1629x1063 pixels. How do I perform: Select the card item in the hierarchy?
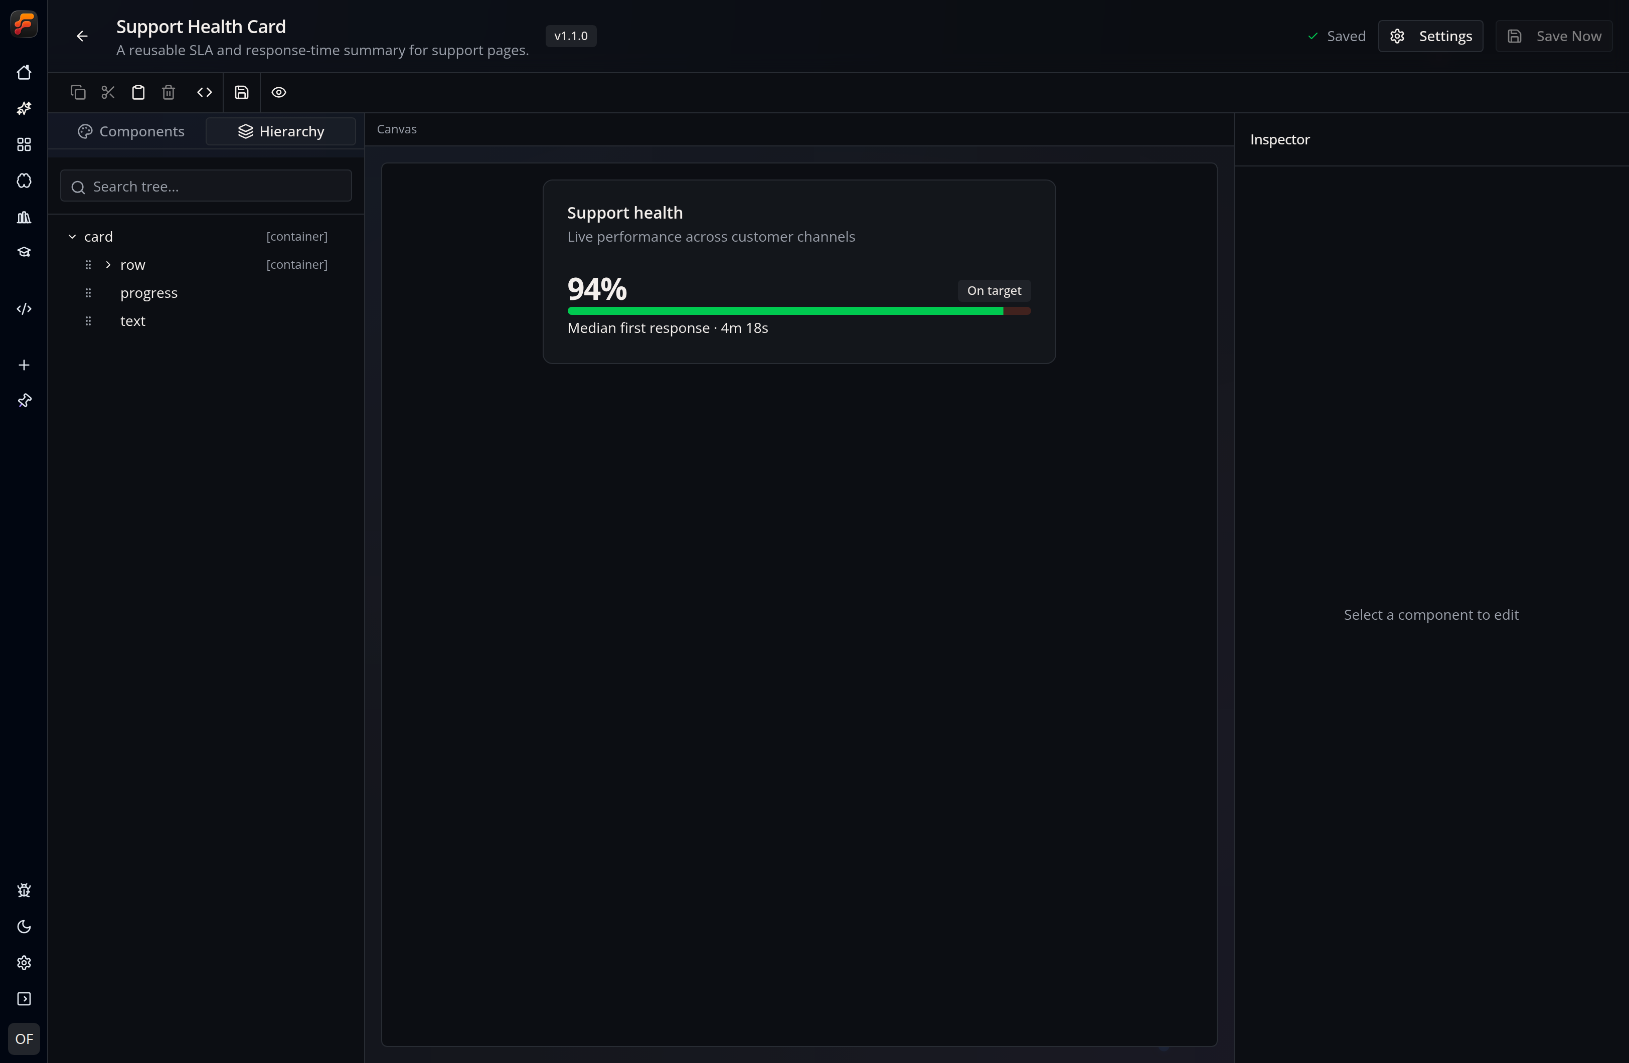99,237
